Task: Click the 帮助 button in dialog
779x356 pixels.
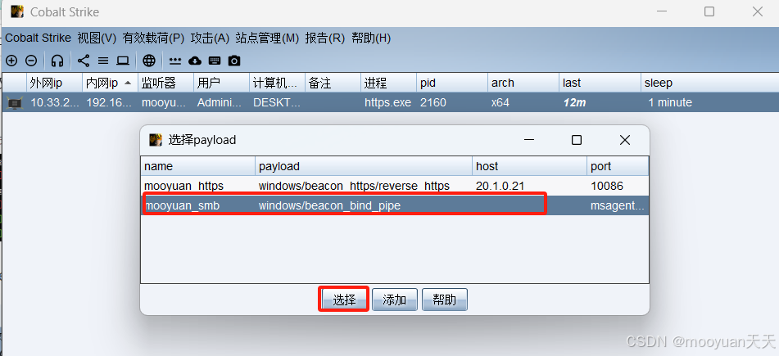Action: (x=445, y=300)
